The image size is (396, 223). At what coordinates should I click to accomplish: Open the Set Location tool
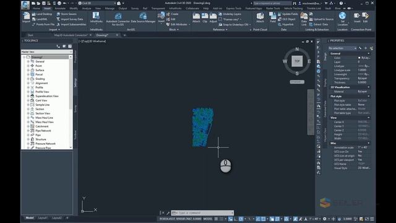[342, 19]
